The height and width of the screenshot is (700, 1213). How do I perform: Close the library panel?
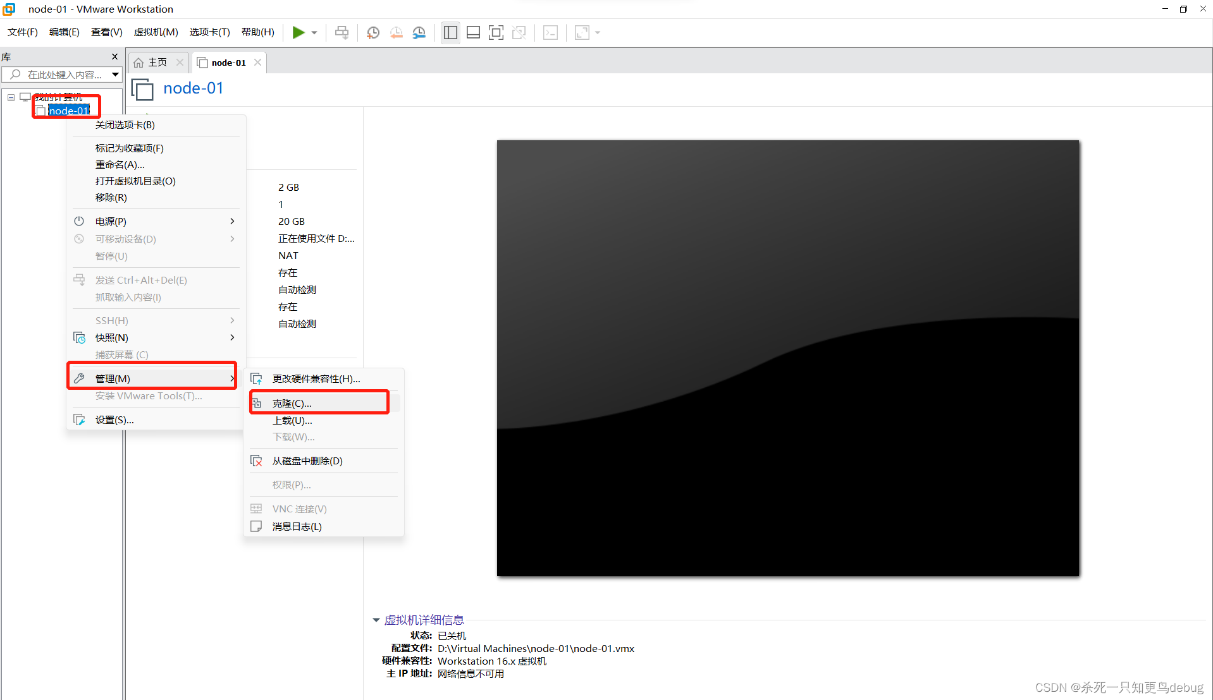pos(114,57)
